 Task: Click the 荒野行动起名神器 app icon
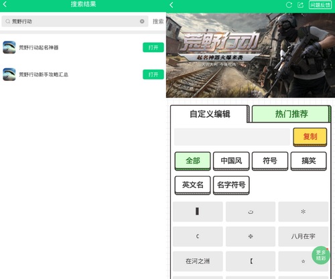[x=9, y=48]
